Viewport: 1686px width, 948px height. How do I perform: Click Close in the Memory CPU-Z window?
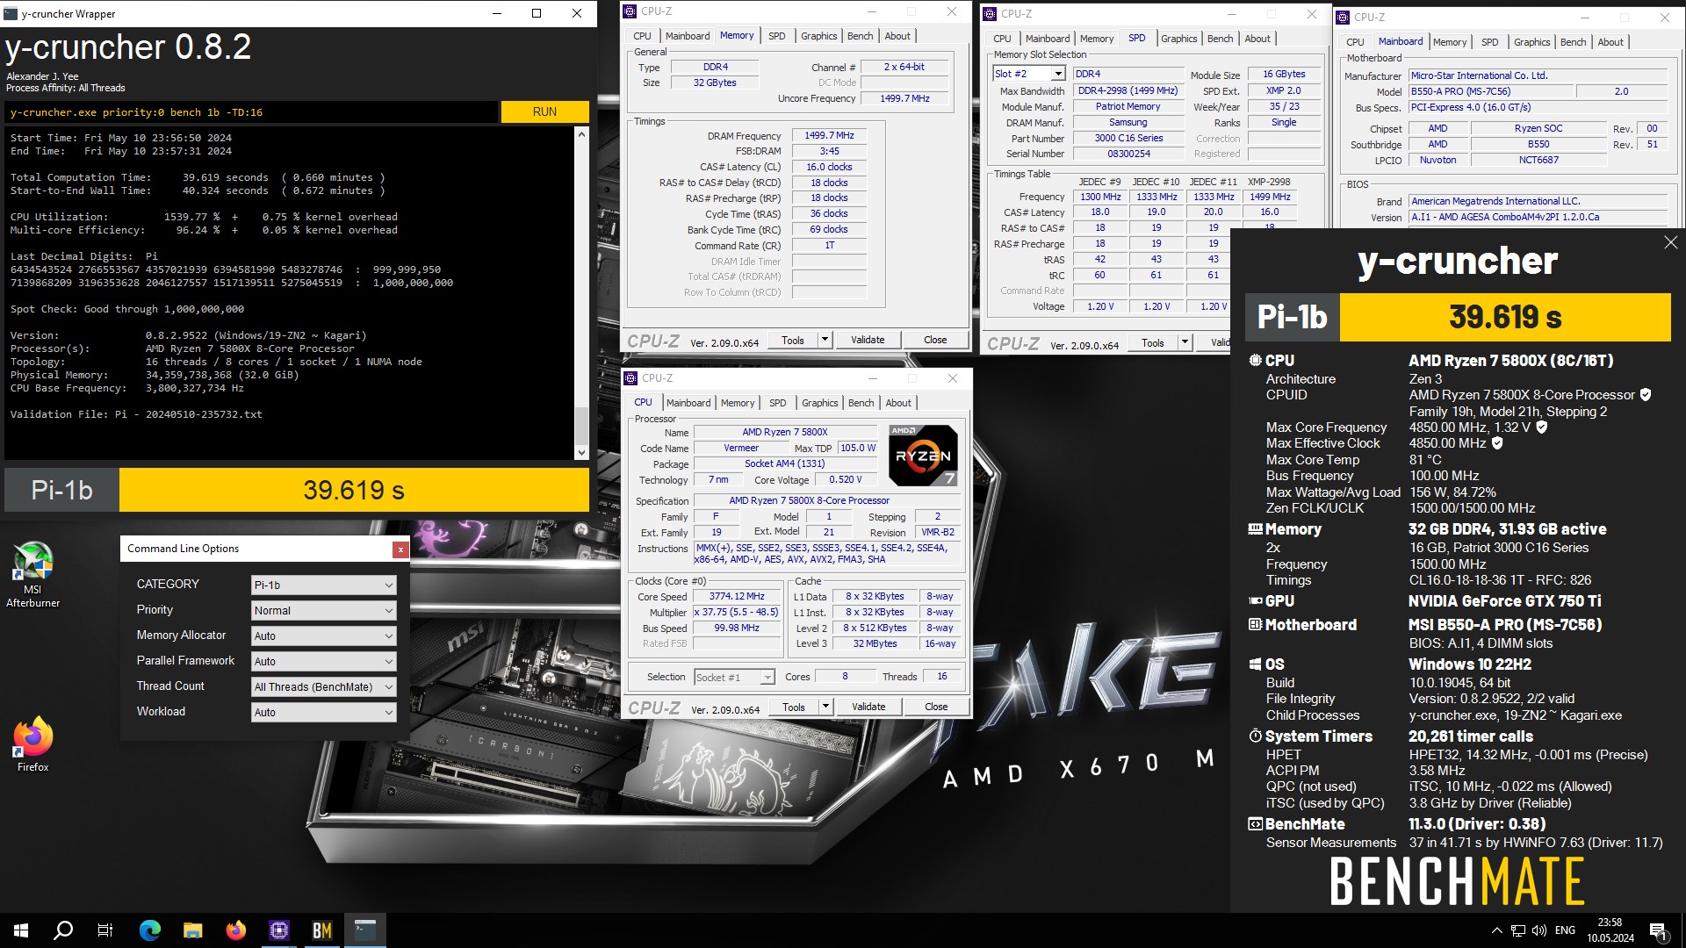click(935, 340)
